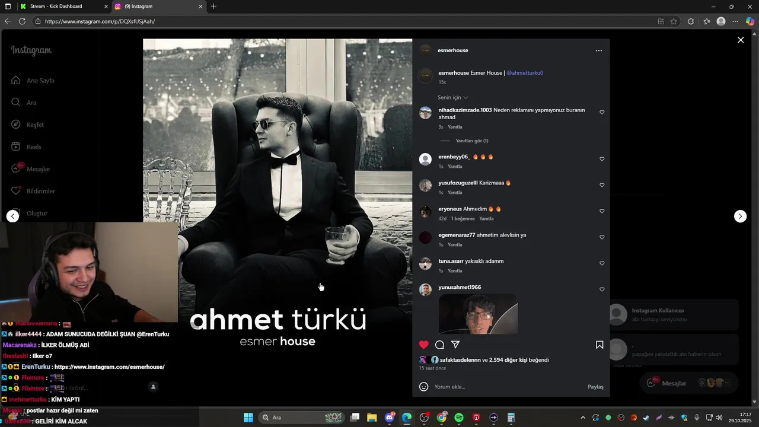Like nihadkazimzade.1003's comment
The width and height of the screenshot is (759, 427).
(602, 112)
